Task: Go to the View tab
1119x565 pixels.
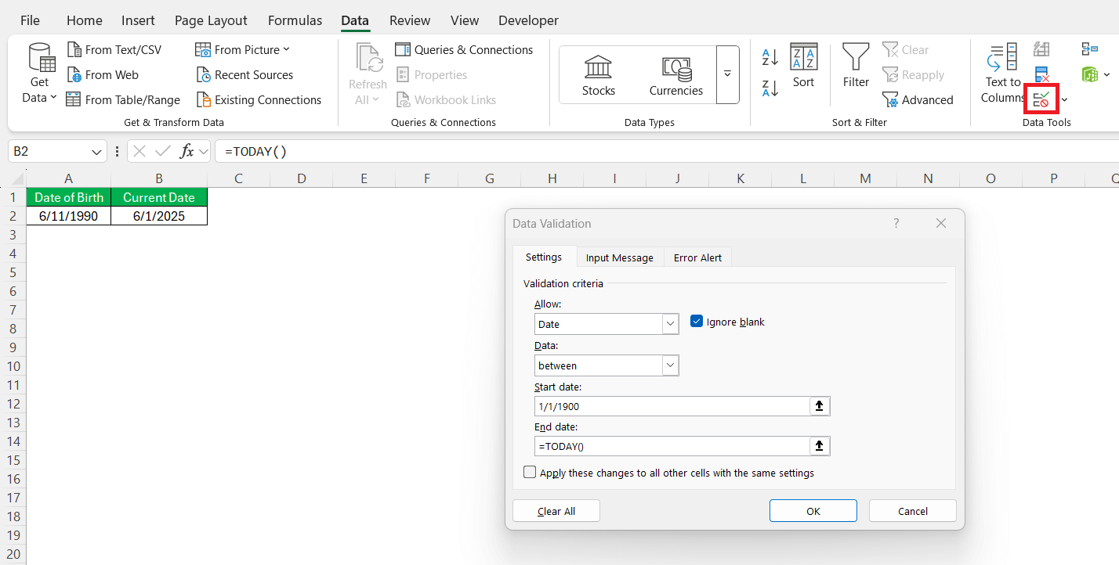Action: tap(465, 20)
